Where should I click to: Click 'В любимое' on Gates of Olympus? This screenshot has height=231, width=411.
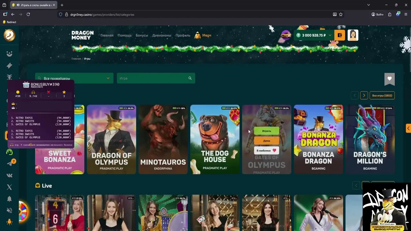(267, 150)
